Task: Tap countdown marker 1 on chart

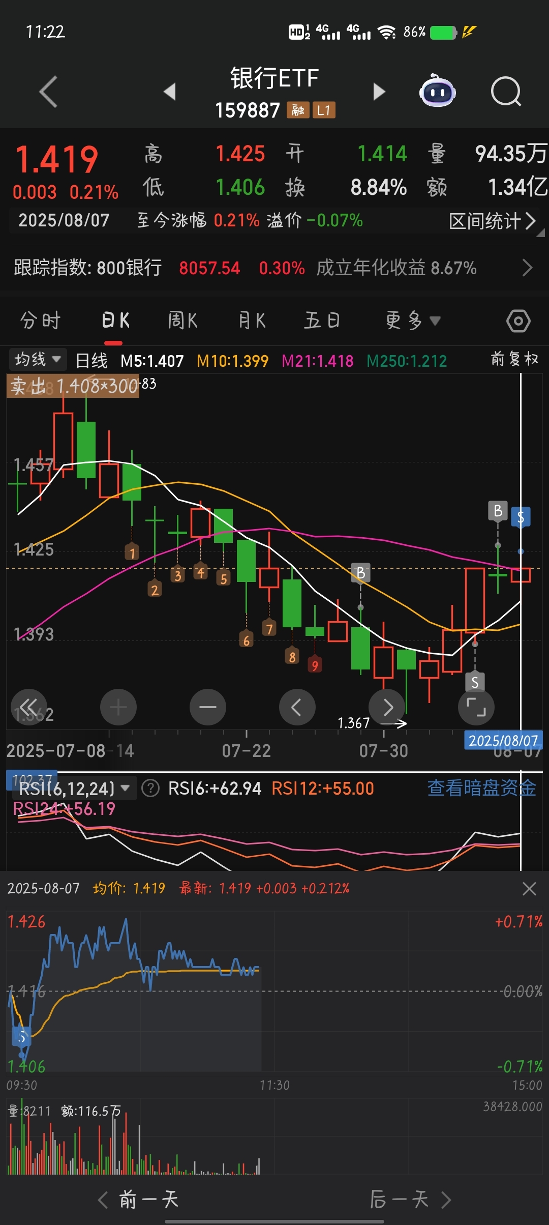Action: click(132, 552)
